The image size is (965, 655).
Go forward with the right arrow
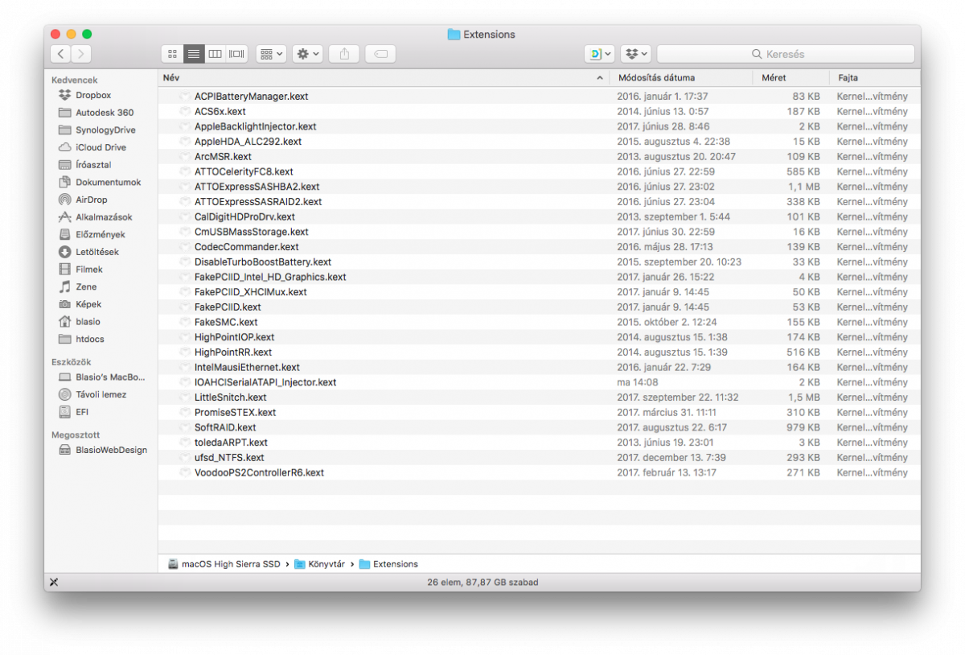tap(80, 54)
